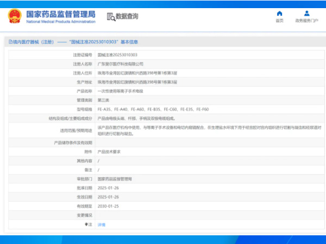Screen dimensions: 326x244
Task: Click 产品储存条件及有效期 label
Action: pyautogui.click(x=73, y=143)
